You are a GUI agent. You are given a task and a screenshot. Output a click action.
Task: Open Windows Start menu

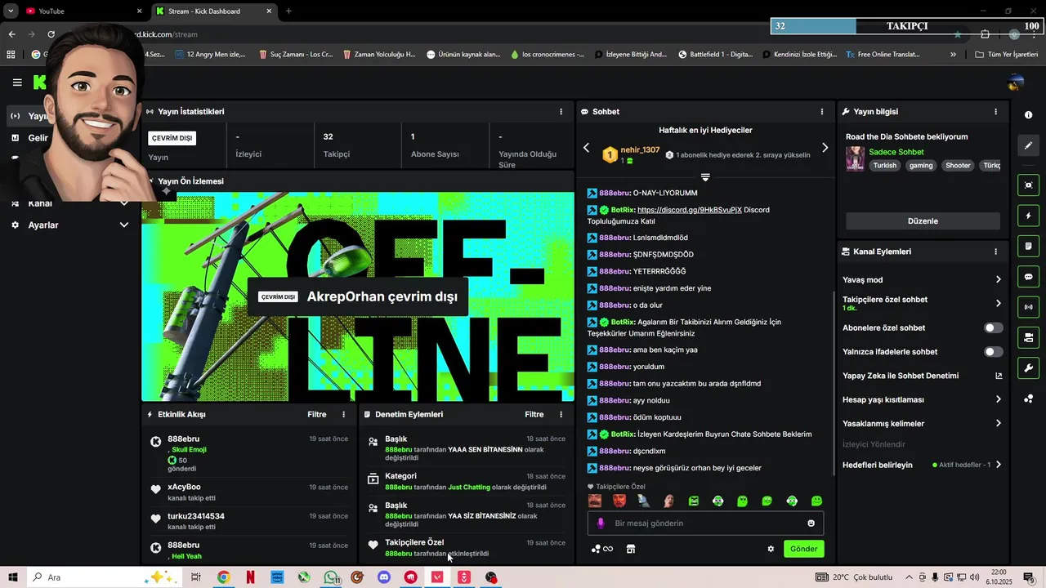12,577
